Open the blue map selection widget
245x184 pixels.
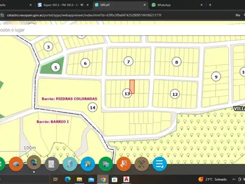tap(88, 164)
